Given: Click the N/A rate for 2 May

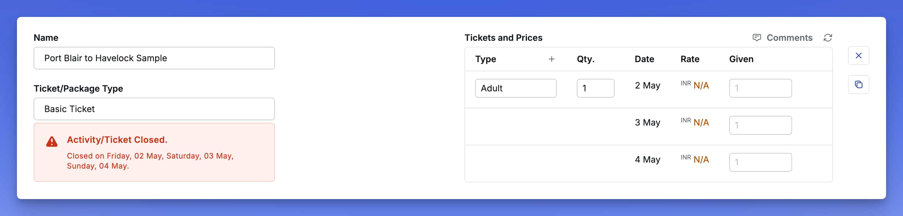Looking at the screenshot, I should (701, 86).
